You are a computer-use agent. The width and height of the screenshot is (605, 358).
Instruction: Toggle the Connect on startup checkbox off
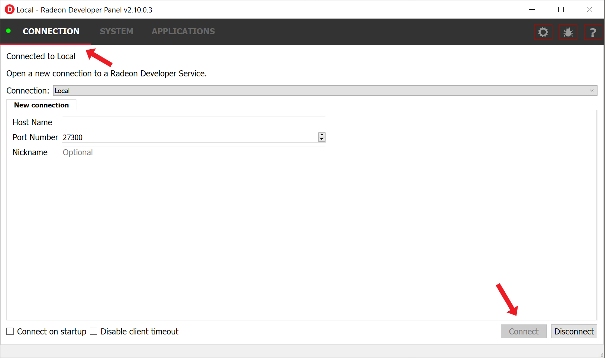tap(10, 331)
